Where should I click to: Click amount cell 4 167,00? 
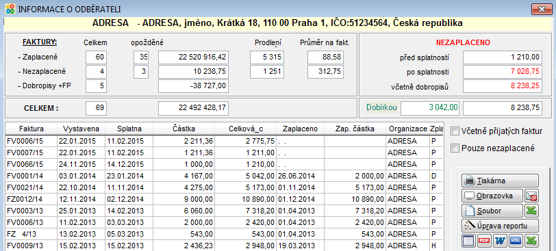pos(184,176)
